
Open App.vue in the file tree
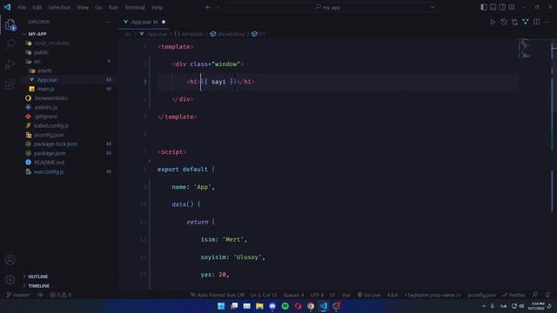click(47, 80)
